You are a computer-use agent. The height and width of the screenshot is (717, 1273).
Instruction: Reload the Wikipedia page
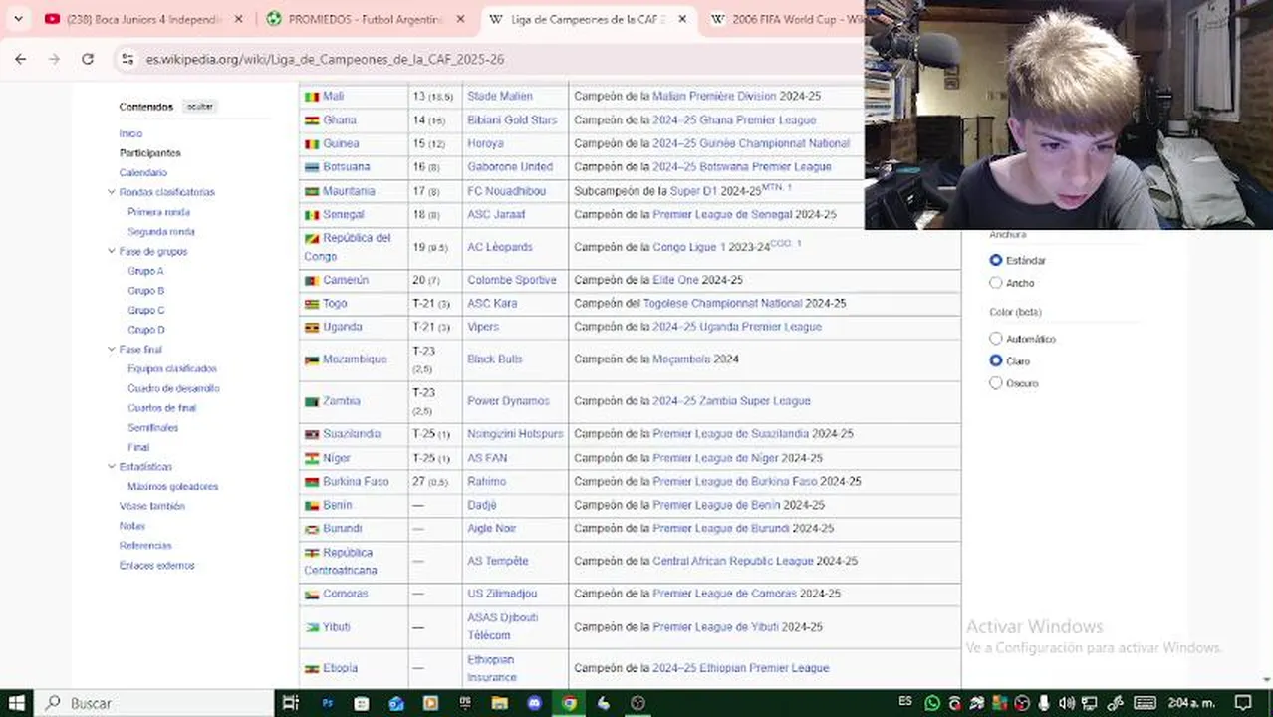[88, 59]
